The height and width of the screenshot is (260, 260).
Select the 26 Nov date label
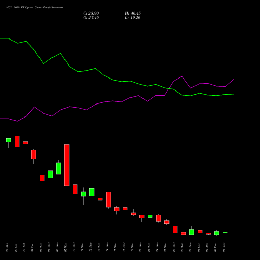point(174,248)
